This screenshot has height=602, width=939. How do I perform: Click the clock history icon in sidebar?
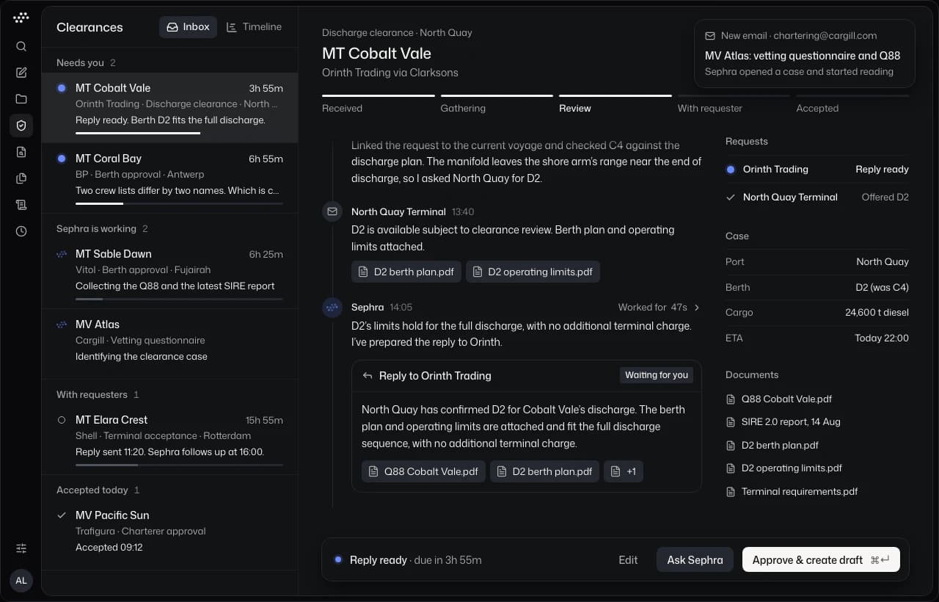[21, 231]
